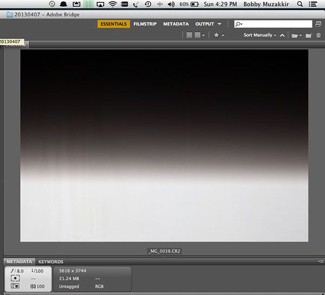
Task: Expand the workspace switcher arrow after Output
Action: [219, 24]
